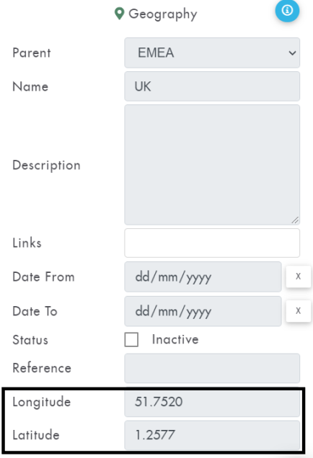The height and width of the screenshot is (458, 313).
Task: Click the Description label text
Action: tap(46, 166)
